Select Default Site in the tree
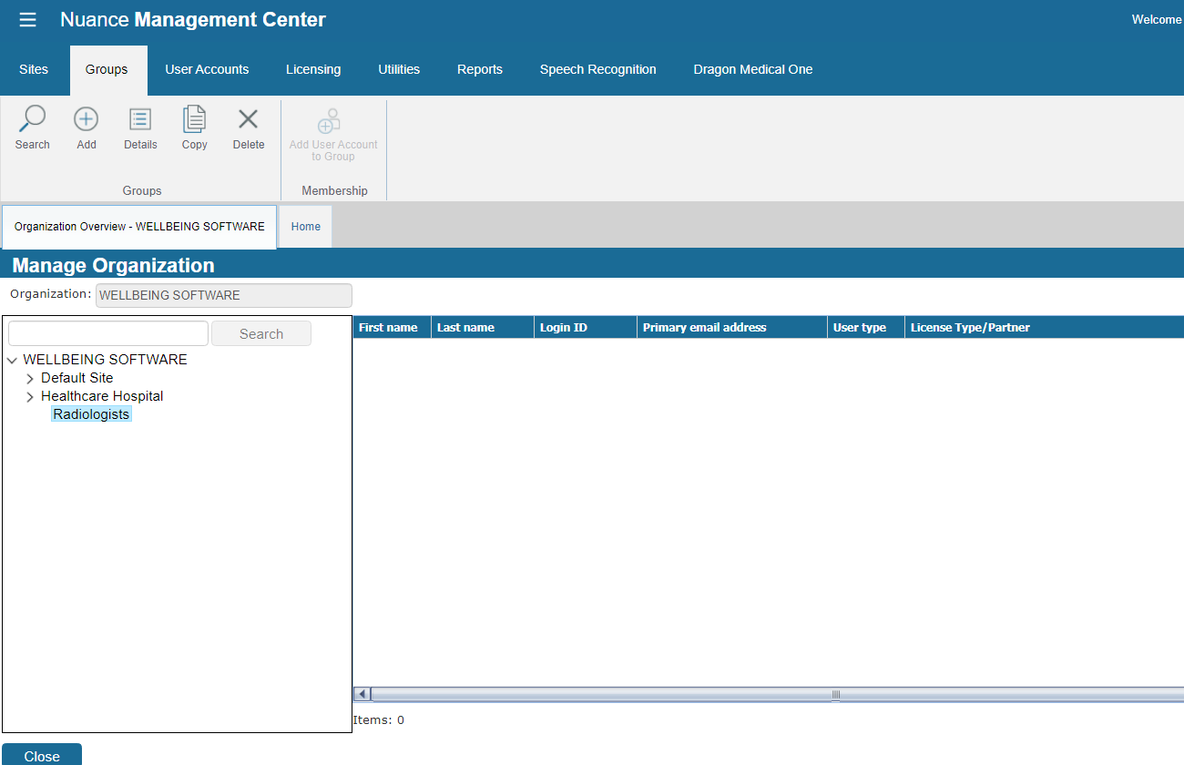 77,378
